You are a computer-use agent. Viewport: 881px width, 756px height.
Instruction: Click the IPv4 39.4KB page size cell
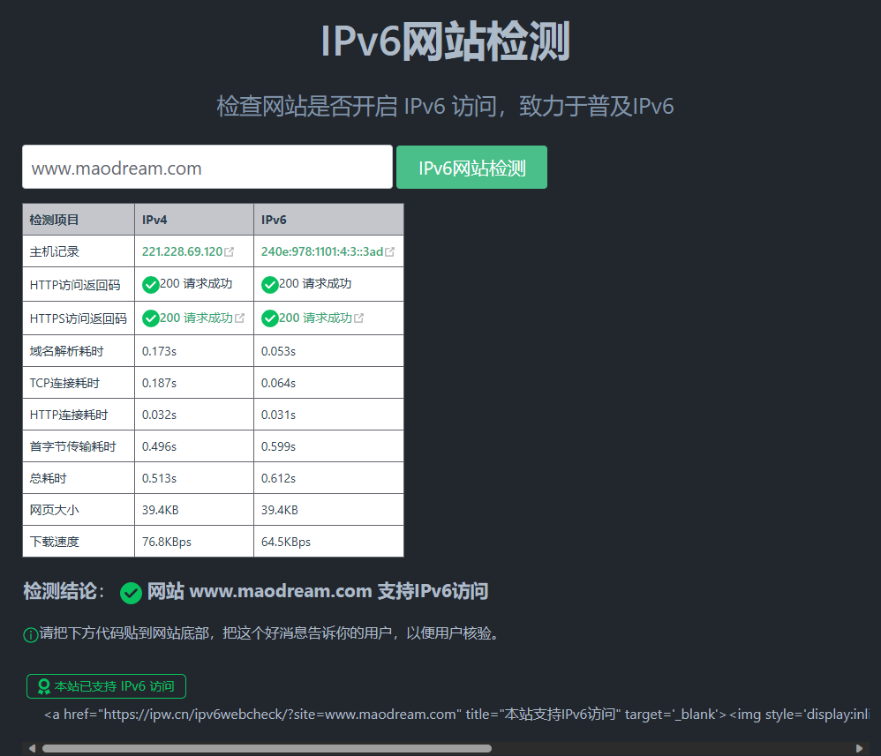coord(194,510)
